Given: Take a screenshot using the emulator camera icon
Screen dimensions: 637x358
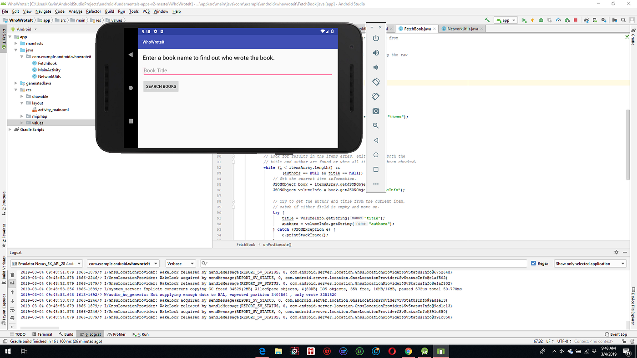Looking at the screenshot, I should (375, 110).
